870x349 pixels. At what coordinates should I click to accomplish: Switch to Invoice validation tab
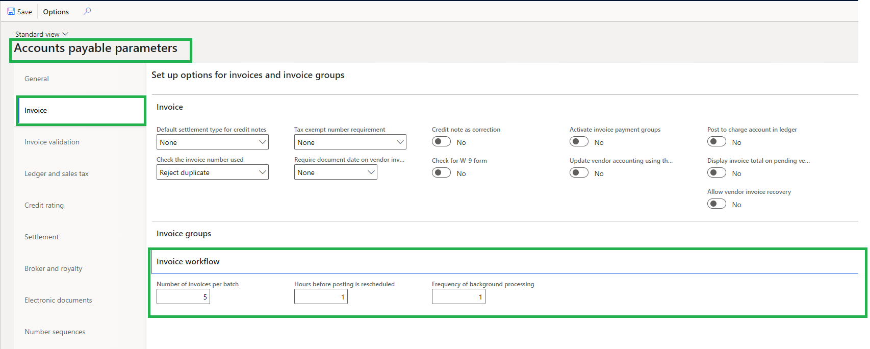52,142
